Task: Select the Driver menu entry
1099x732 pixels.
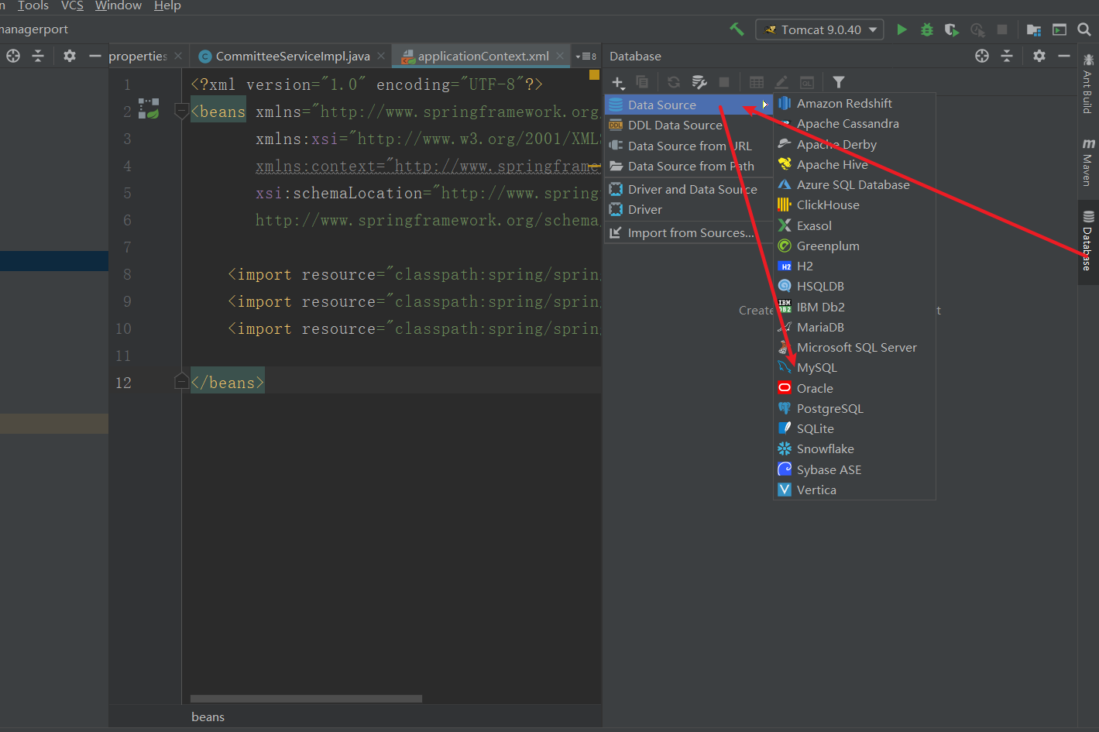Action: click(689, 209)
